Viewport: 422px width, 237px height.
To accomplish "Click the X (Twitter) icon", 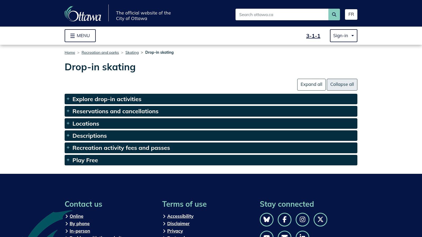I will pyautogui.click(x=320, y=219).
